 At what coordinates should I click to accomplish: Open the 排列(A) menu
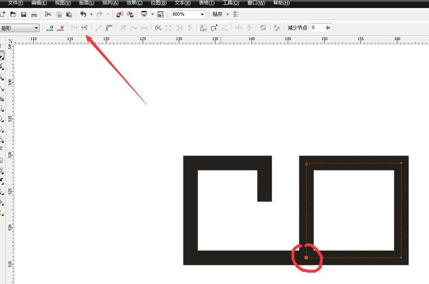point(110,3)
